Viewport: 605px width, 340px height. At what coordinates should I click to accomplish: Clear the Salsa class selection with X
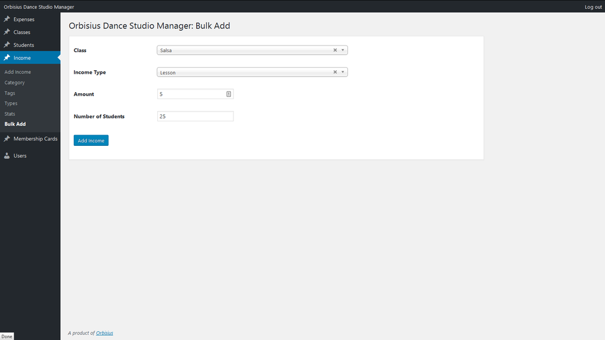[335, 50]
